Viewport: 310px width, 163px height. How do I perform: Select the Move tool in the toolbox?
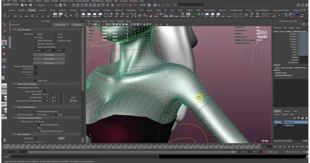tap(4, 42)
